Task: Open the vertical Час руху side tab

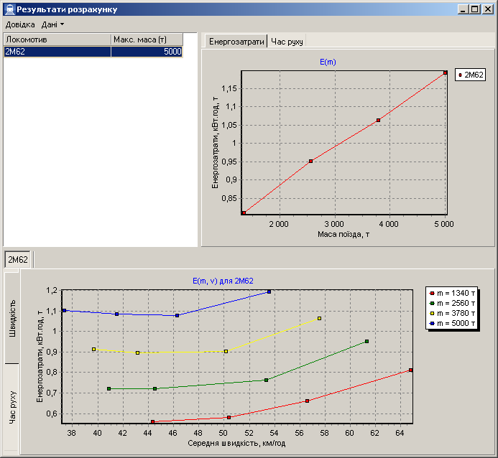Action: coord(12,408)
